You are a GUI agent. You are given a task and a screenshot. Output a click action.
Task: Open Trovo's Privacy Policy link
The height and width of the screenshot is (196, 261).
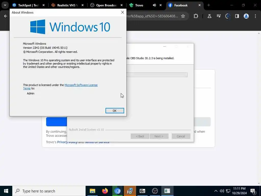67,142
